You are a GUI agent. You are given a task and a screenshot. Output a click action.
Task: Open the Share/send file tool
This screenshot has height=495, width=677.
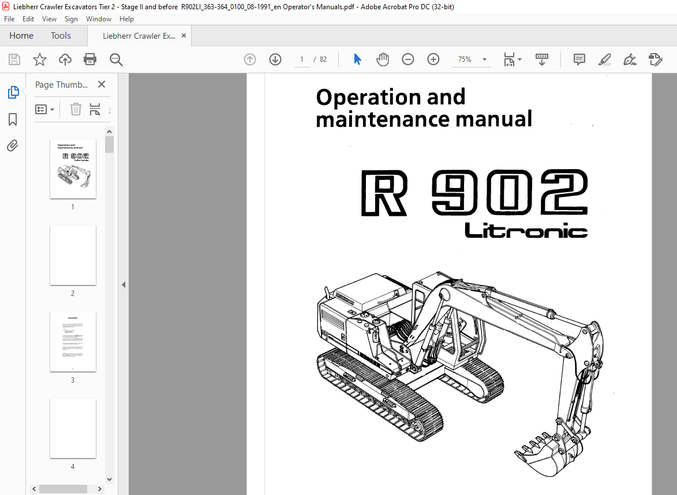656,59
